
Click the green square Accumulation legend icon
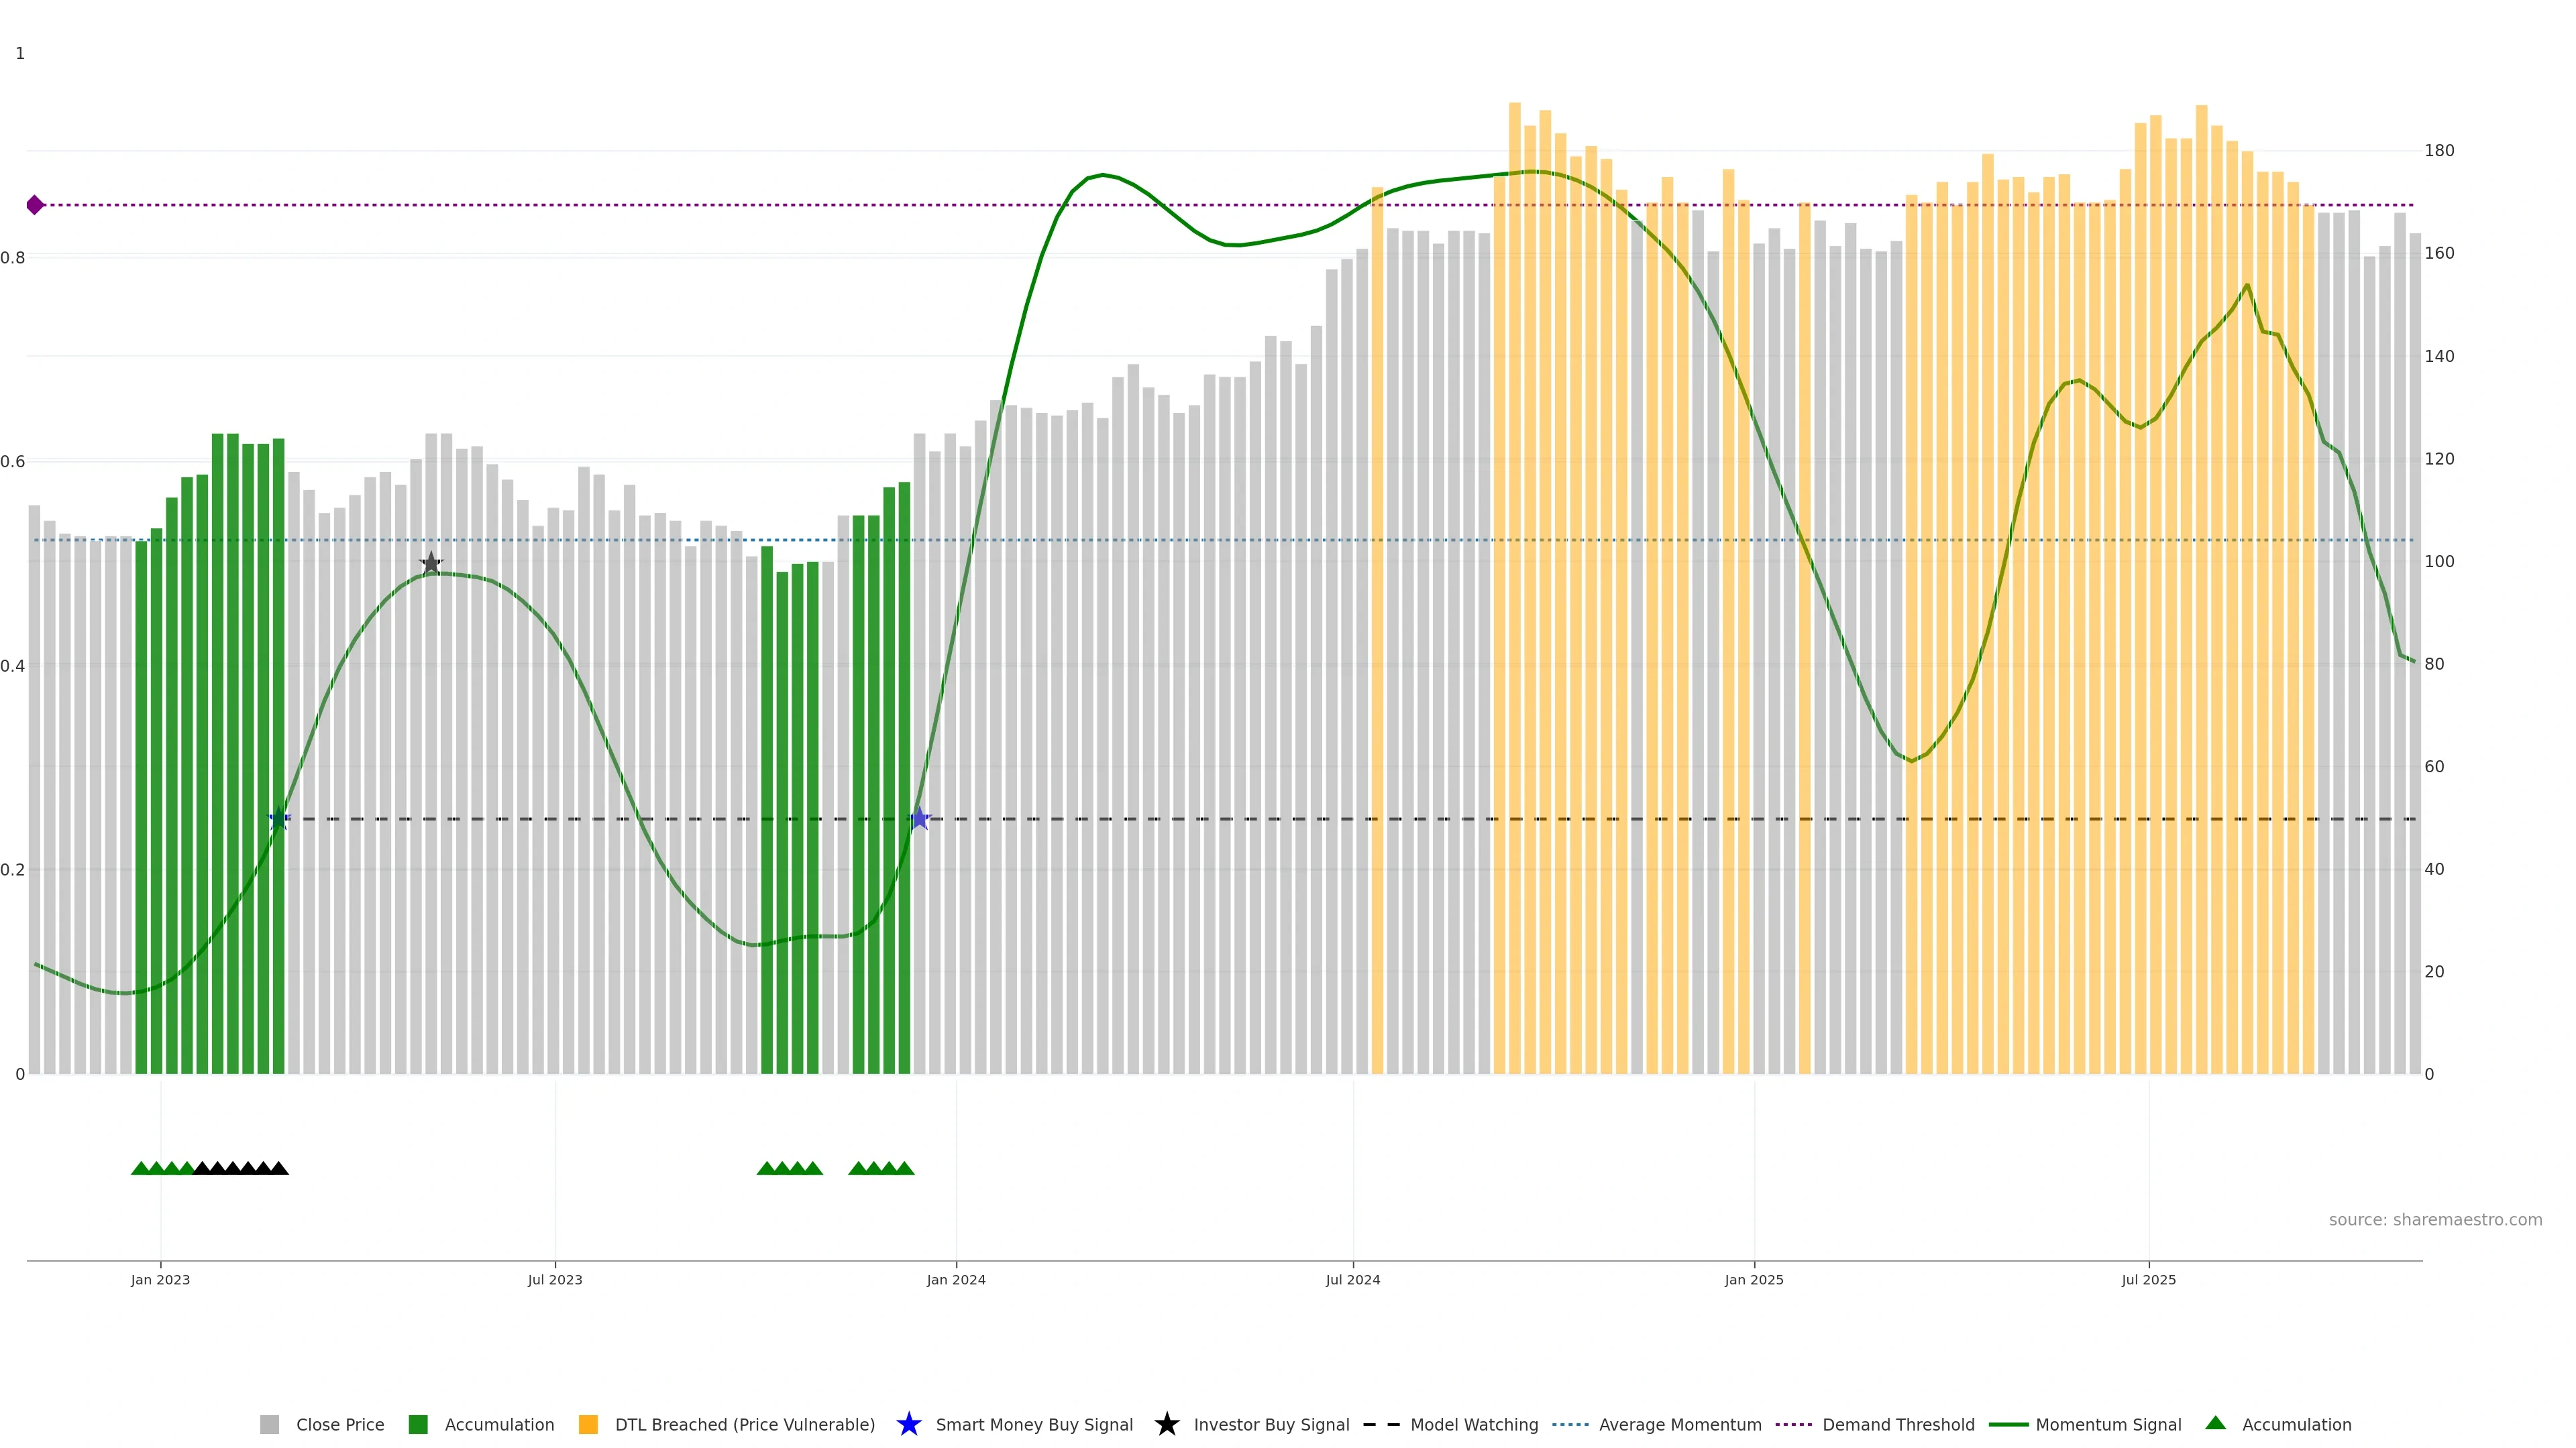pos(418,1424)
